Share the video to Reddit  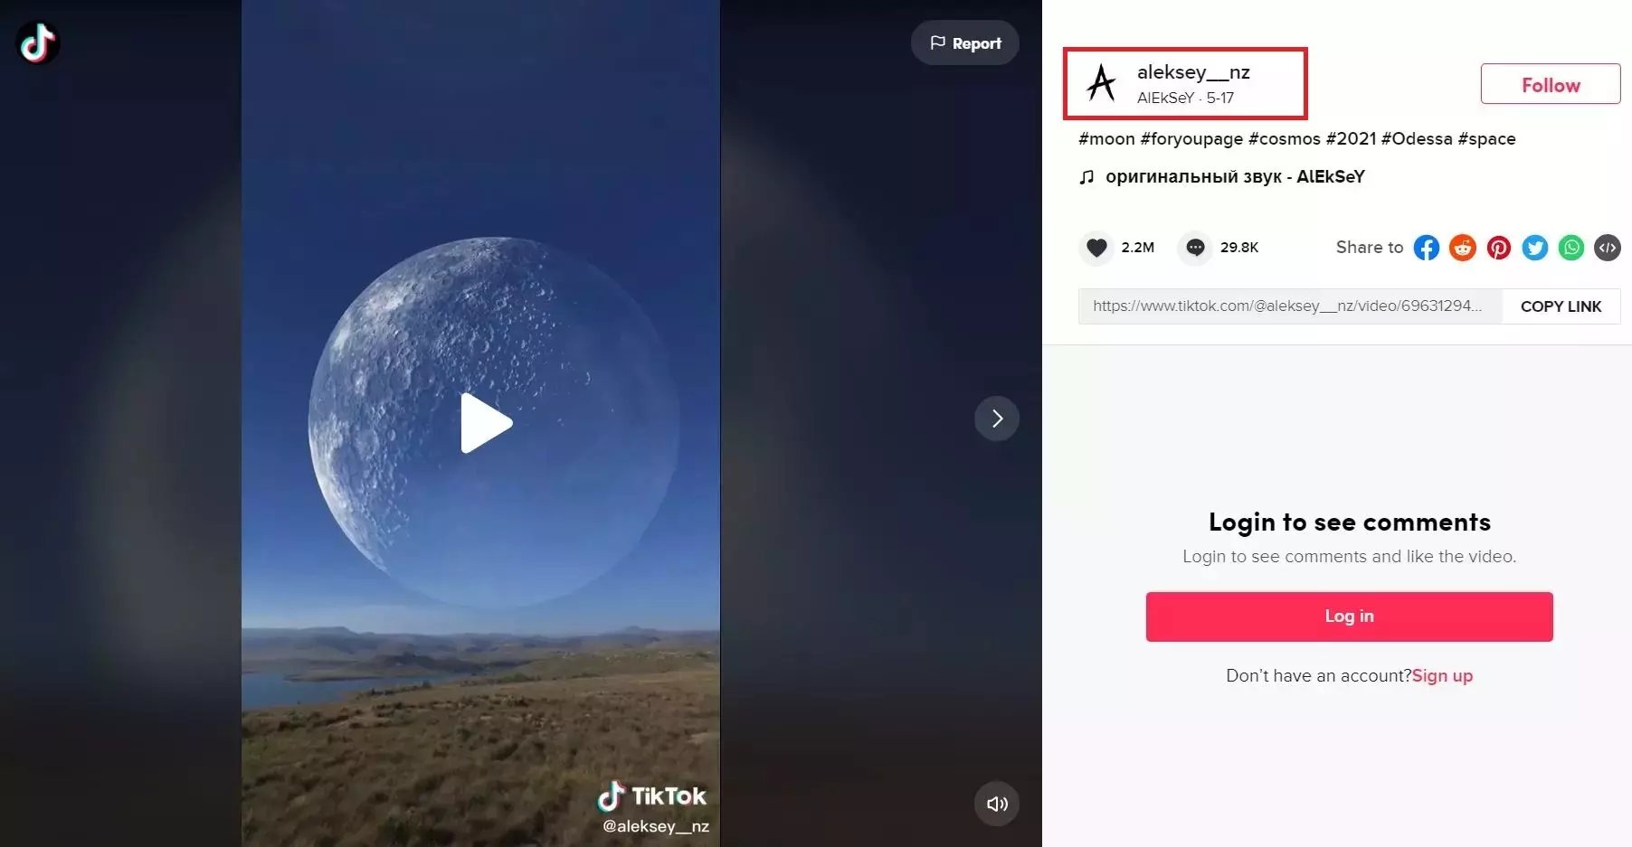point(1463,248)
